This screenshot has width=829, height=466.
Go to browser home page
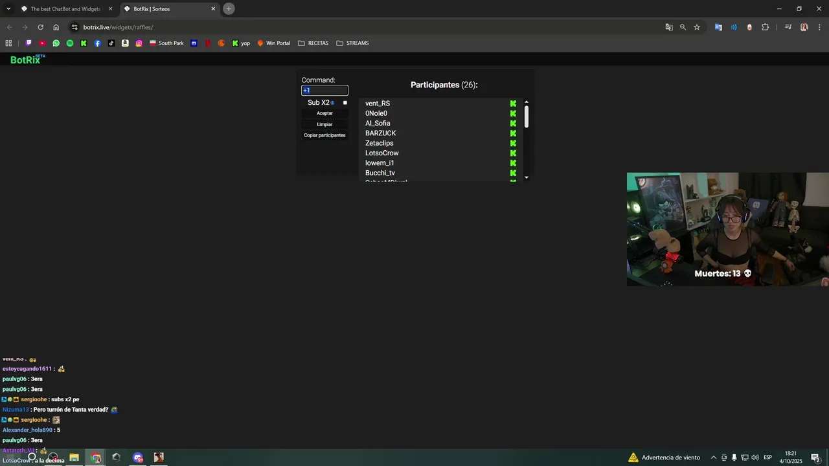56,27
